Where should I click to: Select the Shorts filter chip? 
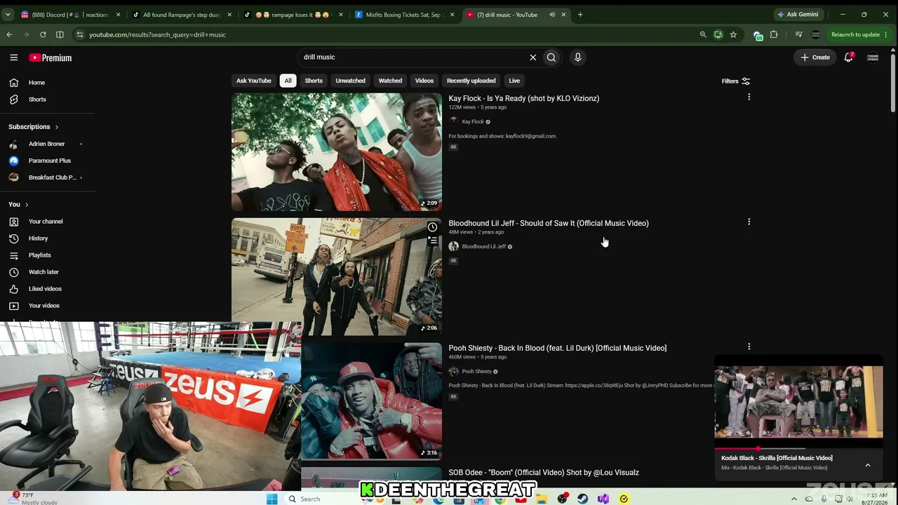pos(314,81)
